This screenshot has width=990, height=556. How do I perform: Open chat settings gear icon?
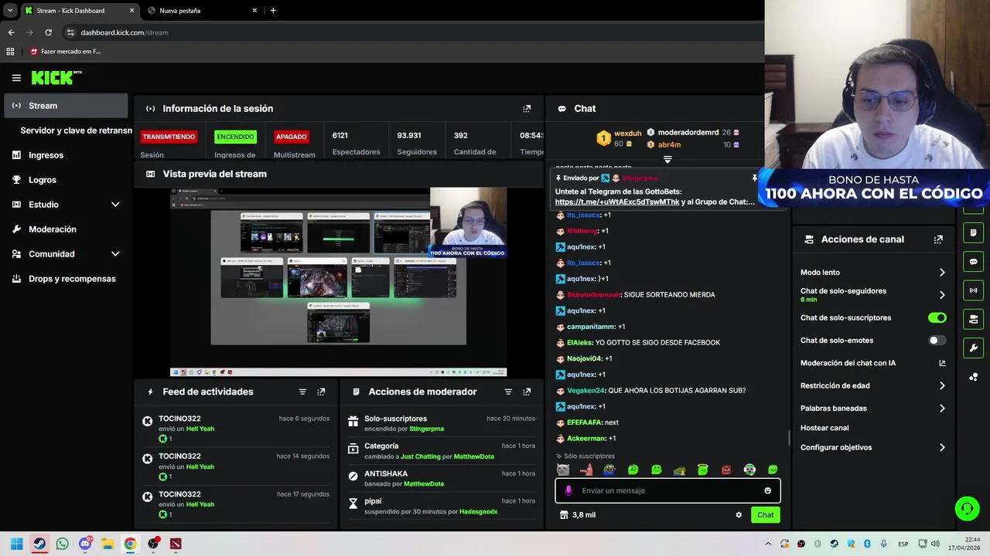pyautogui.click(x=739, y=515)
